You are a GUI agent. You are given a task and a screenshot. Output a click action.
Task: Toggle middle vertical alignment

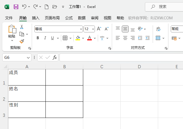(125, 29)
